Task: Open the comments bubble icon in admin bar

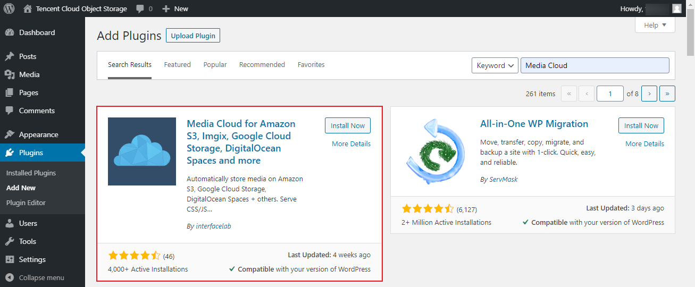Action: tap(140, 9)
